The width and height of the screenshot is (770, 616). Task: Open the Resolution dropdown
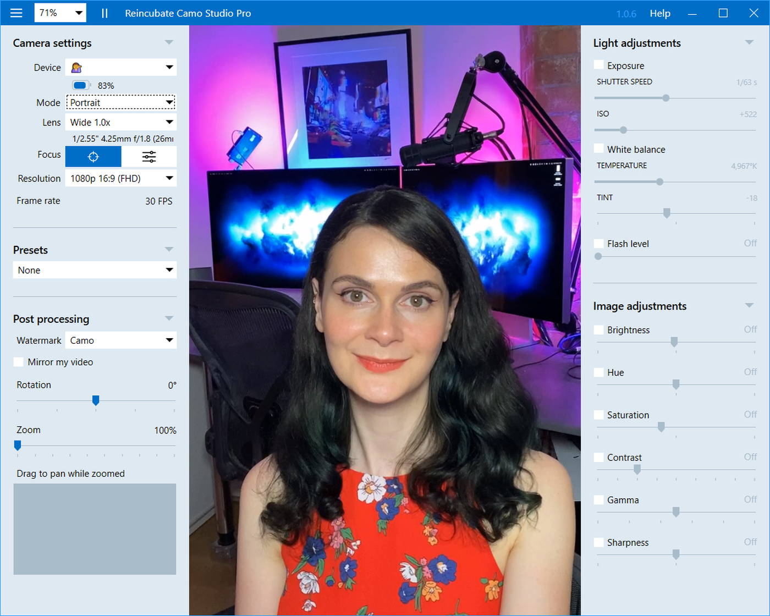pos(121,178)
